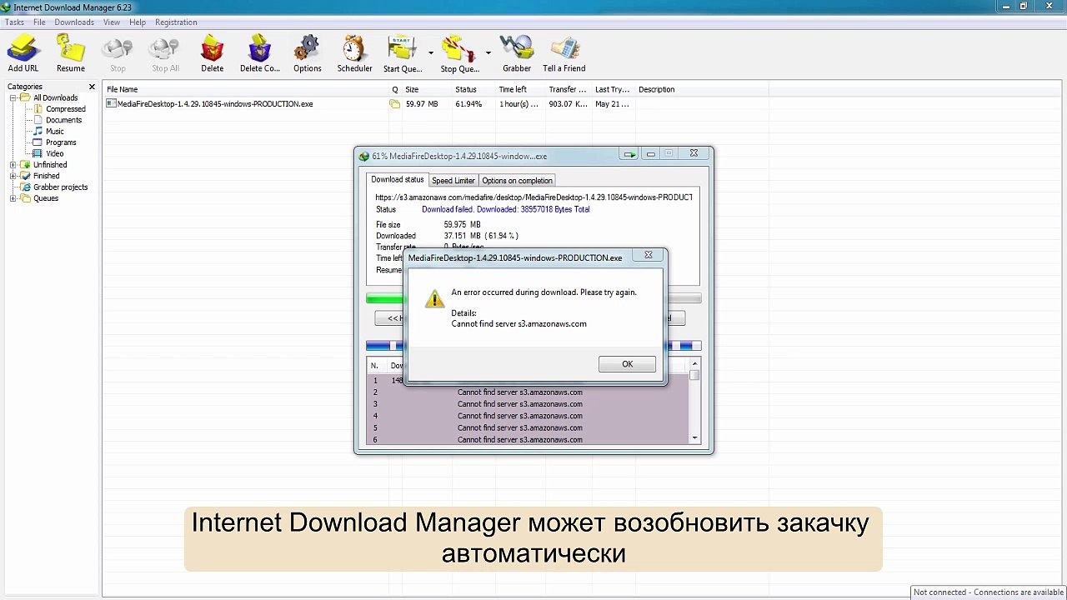Open the Scheduler alarm clock icon
Screen dimensions: 1067x600
point(354,48)
